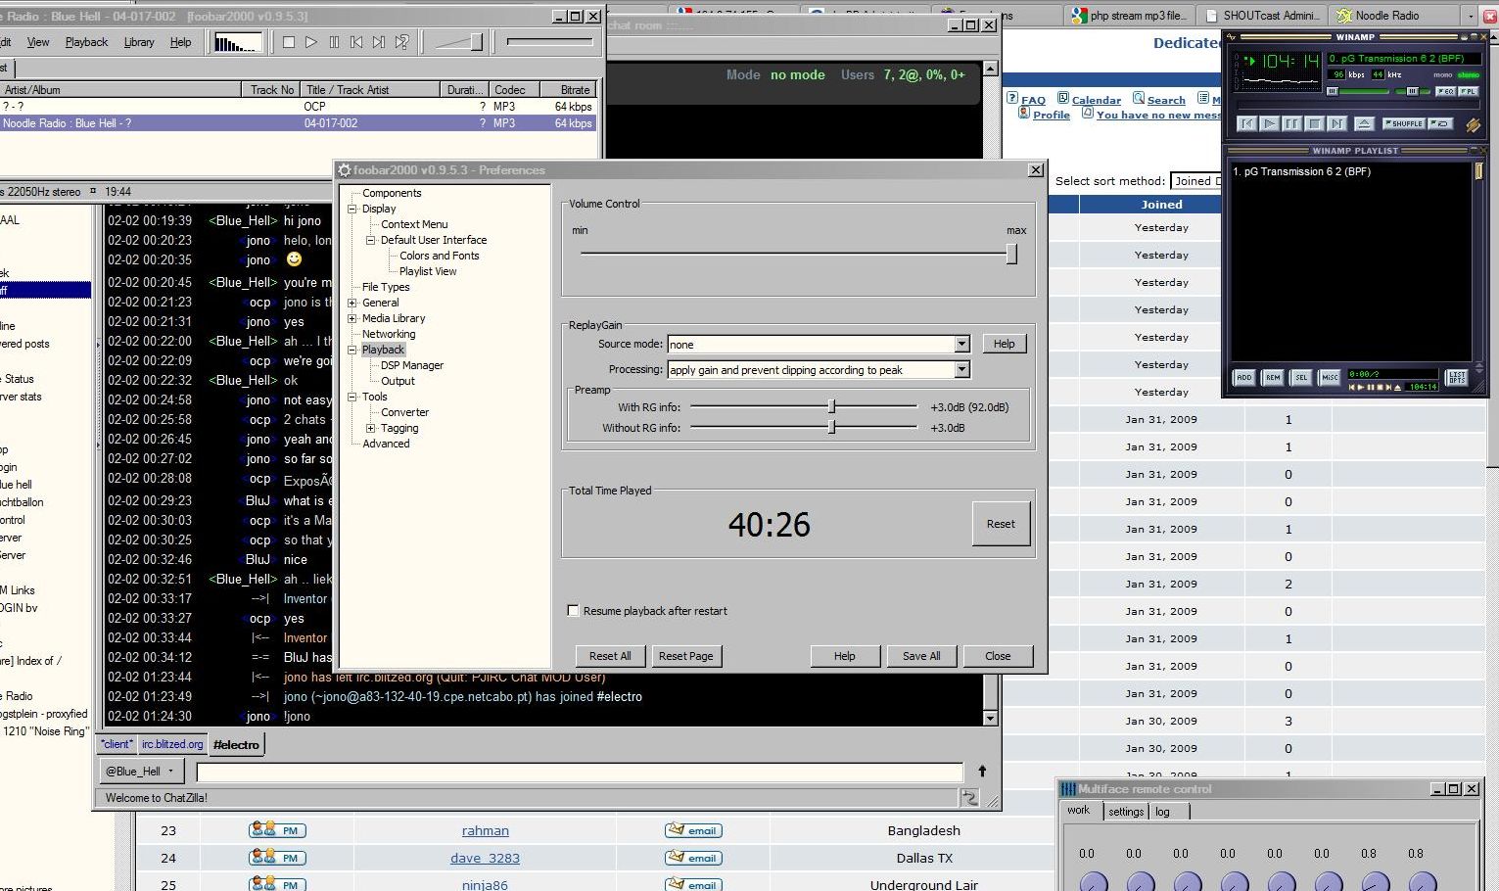Open the @Blue_Hell nickname dropdown in ChatZilla
The image size is (1499, 891).
click(143, 772)
